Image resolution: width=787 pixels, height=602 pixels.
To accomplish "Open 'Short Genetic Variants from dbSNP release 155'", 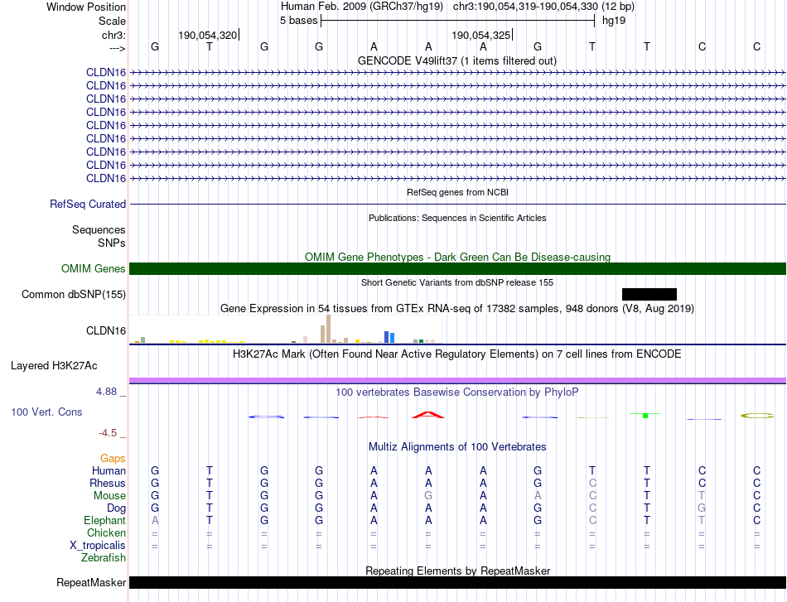I will [457, 282].
